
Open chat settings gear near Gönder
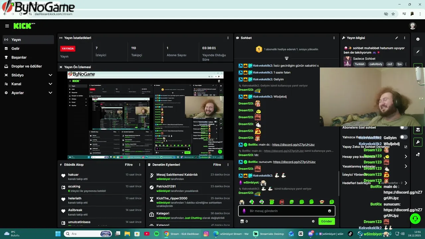point(313,221)
